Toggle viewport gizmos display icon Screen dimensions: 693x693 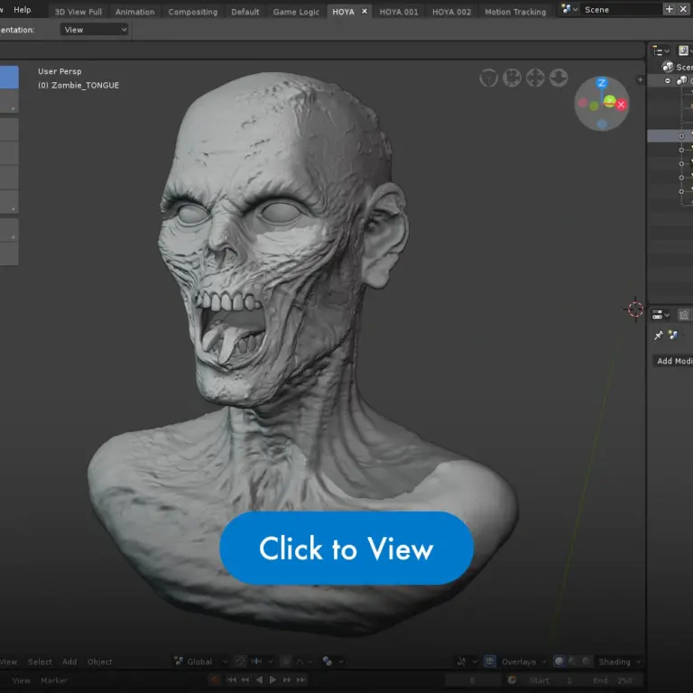461,661
